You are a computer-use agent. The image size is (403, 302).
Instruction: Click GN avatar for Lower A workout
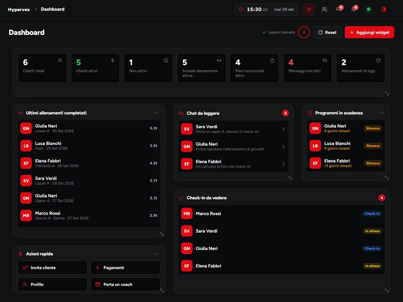[26, 128]
